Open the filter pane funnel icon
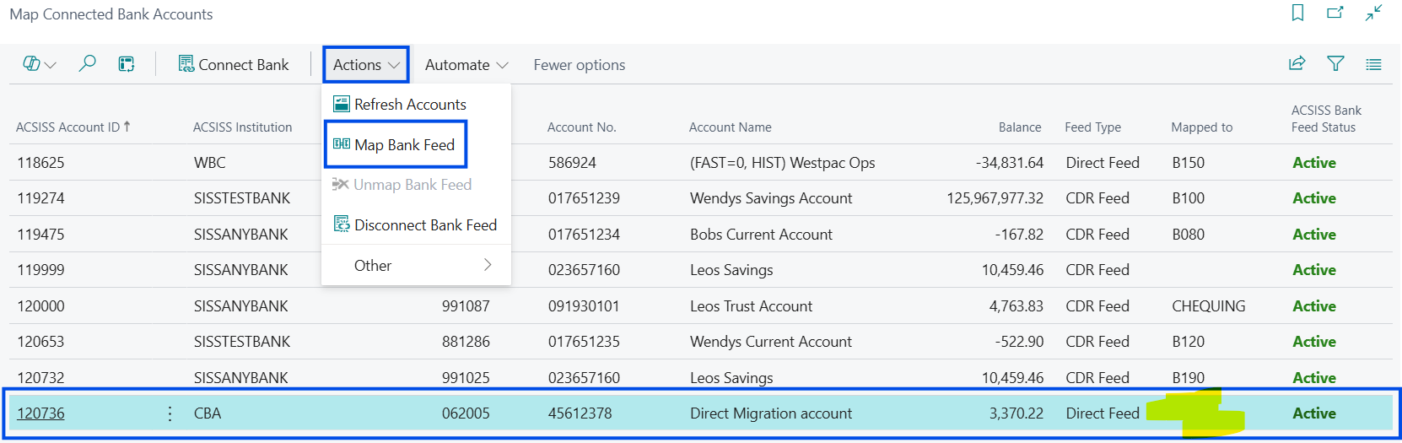Screen dimensions: 1402x443 [1335, 64]
